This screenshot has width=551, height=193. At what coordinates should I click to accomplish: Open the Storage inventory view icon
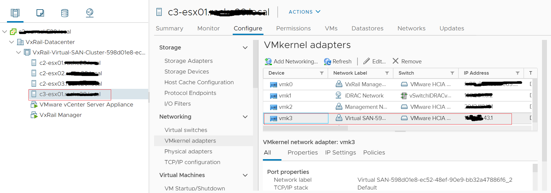(x=65, y=13)
